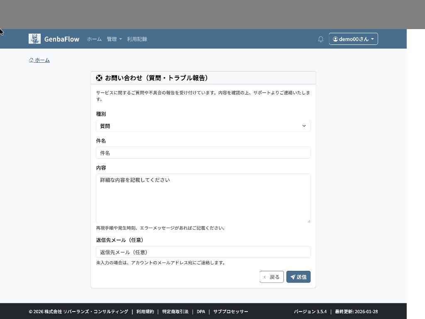Open the demo00さん account dropdown
Viewport: 425px width, 319px height.
pyautogui.click(x=353, y=39)
